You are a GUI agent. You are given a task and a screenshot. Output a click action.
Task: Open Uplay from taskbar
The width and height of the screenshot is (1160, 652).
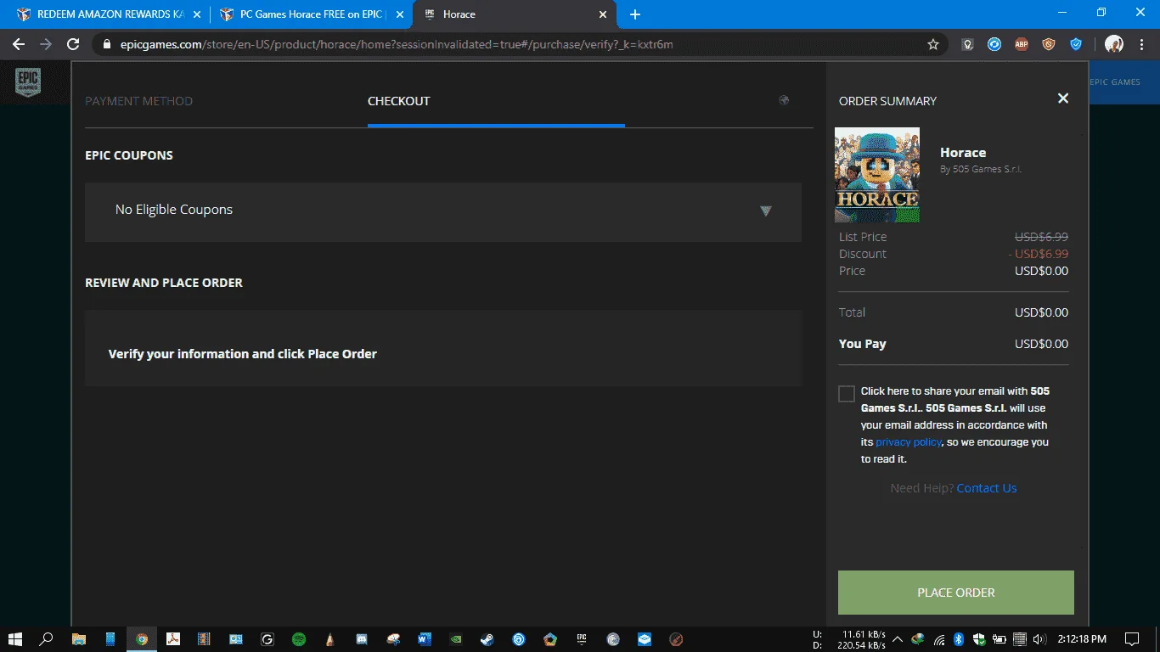pyautogui.click(x=519, y=639)
